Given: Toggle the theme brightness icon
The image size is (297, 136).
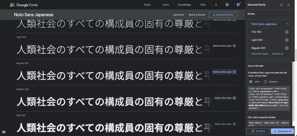Looking at the screenshot, I should pyautogui.click(x=227, y=5).
